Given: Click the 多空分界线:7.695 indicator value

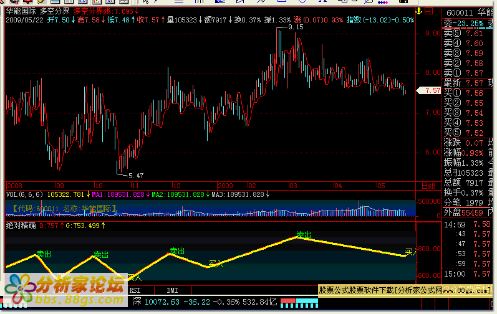Looking at the screenshot, I should point(106,11).
